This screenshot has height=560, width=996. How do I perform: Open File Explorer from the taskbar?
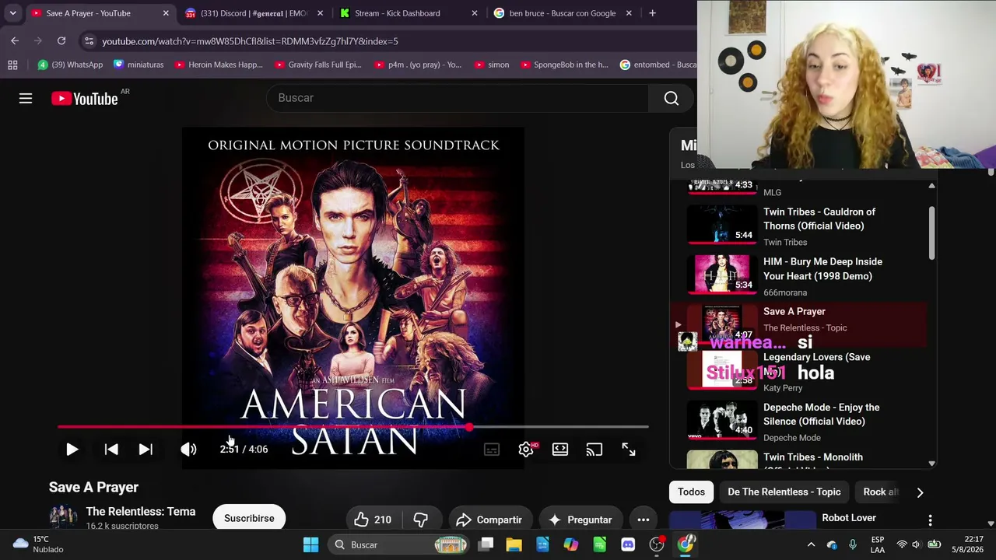pos(514,544)
